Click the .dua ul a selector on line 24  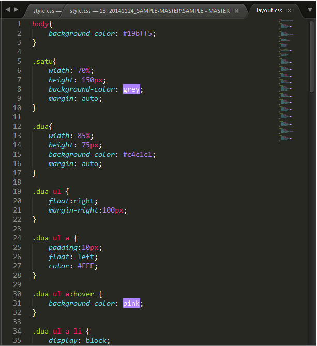click(x=51, y=238)
